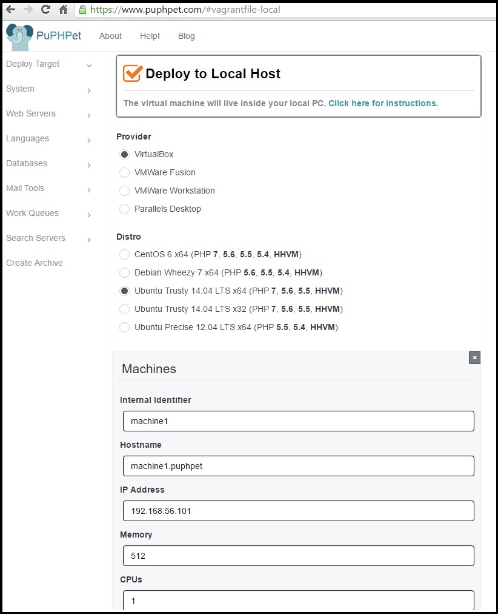Open the Web Servers sidebar item
Image resolution: width=498 pixels, height=614 pixels.
[31, 113]
